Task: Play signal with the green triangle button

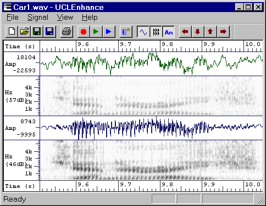Action: point(96,32)
